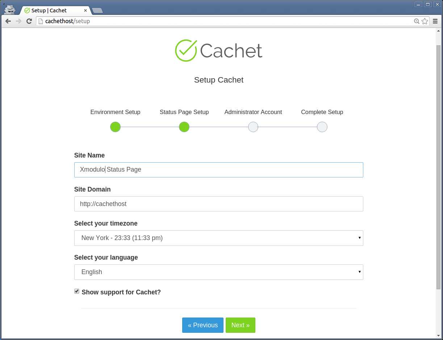This screenshot has height=340, width=443.
Task: Click the Site Domain label
Action: coord(92,189)
